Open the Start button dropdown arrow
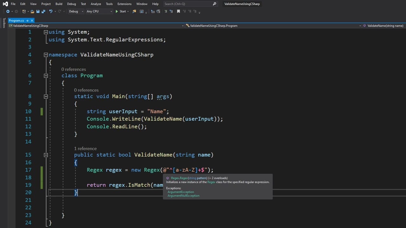 pyautogui.click(x=128, y=11)
